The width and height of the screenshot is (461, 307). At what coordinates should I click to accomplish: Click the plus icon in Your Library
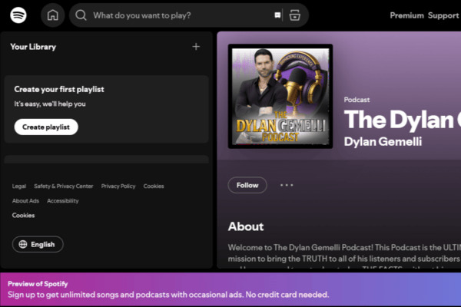(x=196, y=46)
